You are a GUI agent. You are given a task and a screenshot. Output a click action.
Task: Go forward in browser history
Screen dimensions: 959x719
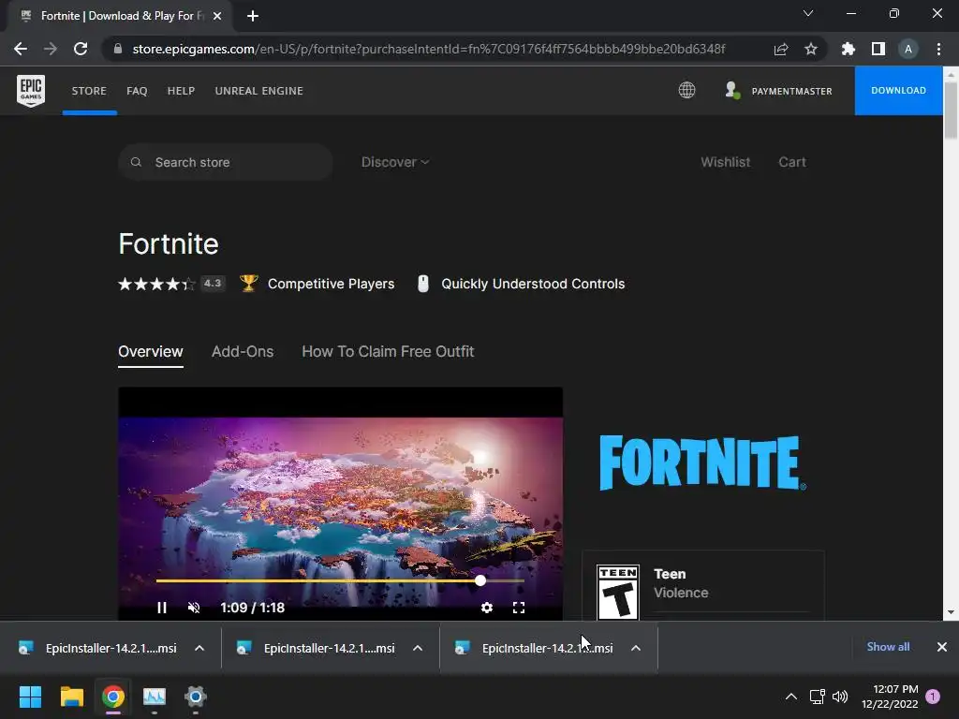click(x=51, y=49)
